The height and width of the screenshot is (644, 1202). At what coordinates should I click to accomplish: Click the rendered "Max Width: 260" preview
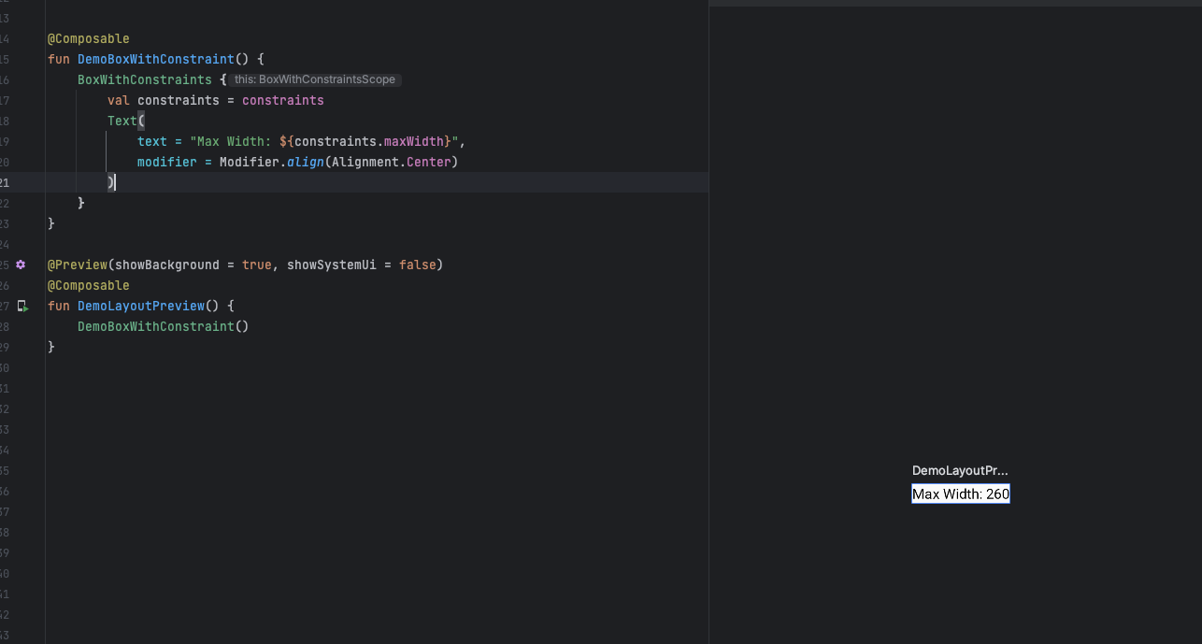(960, 494)
